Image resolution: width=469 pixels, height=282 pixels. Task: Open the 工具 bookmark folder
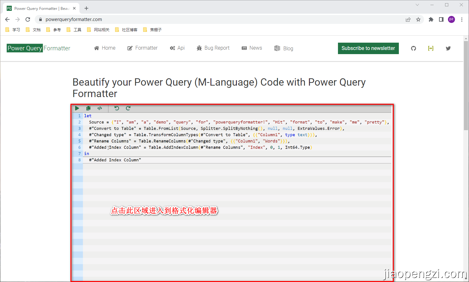(x=74, y=30)
